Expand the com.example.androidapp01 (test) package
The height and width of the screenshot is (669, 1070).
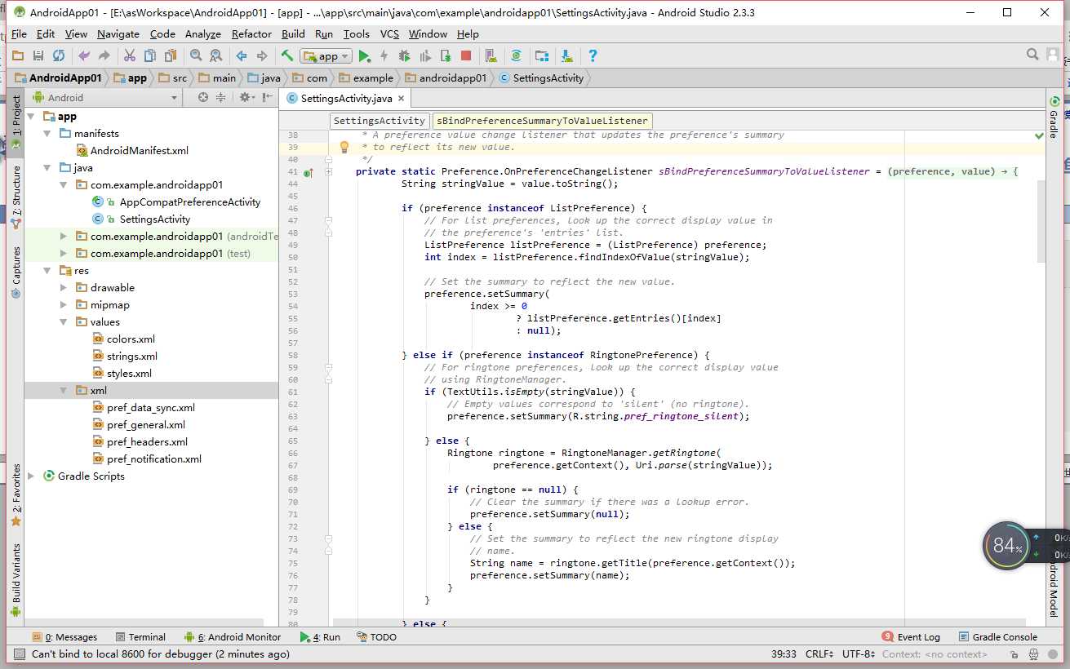coord(64,253)
